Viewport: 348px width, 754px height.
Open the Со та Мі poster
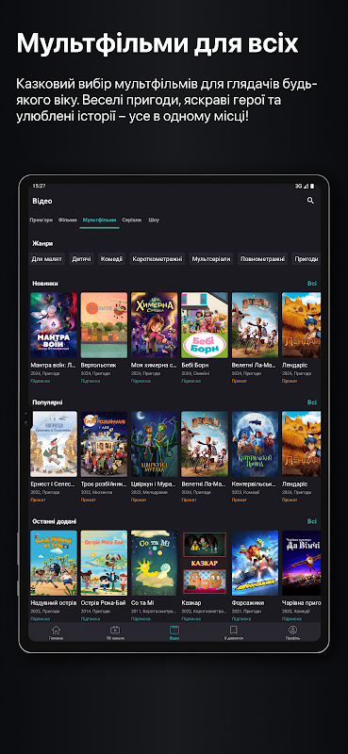click(x=155, y=563)
